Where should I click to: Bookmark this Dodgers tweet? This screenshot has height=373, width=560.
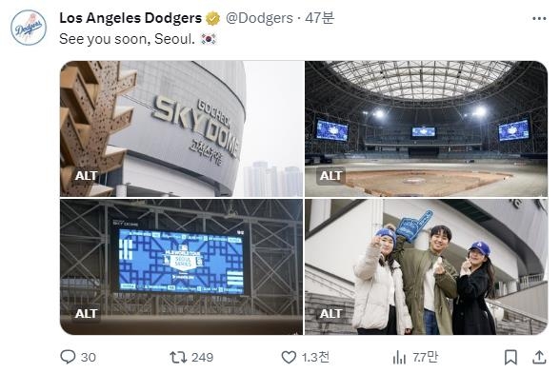(510, 357)
